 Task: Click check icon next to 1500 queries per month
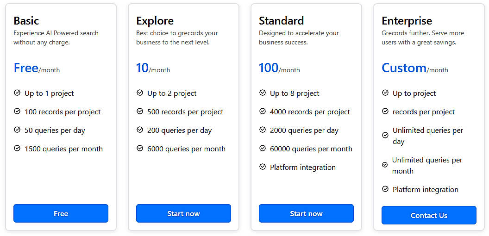(17, 149)
